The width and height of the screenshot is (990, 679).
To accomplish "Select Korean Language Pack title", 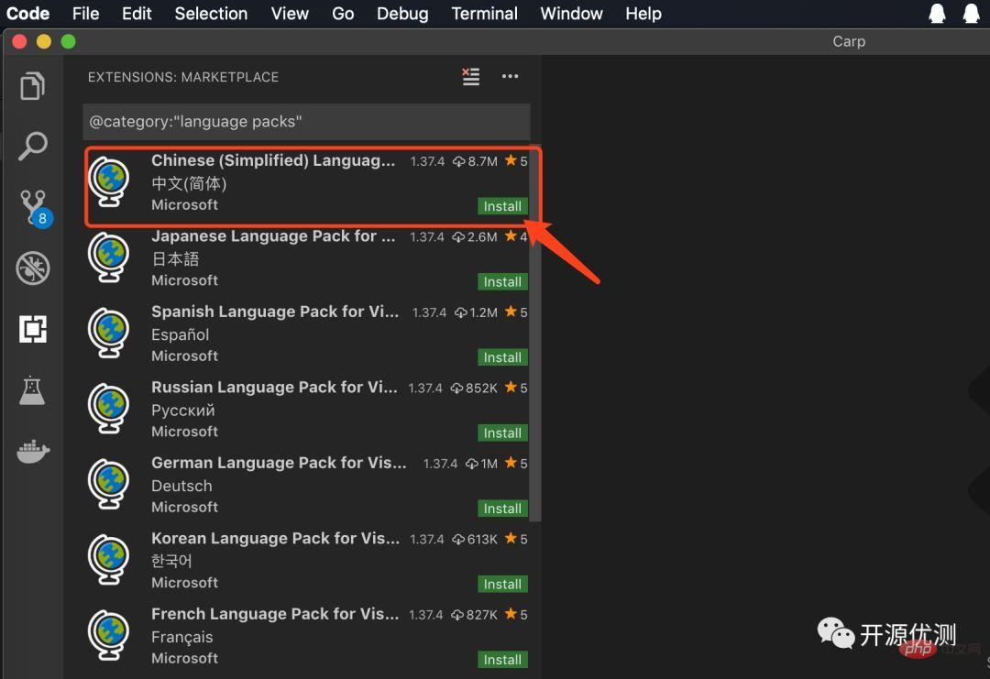I will pyautogui.click(x=275, y=538).
